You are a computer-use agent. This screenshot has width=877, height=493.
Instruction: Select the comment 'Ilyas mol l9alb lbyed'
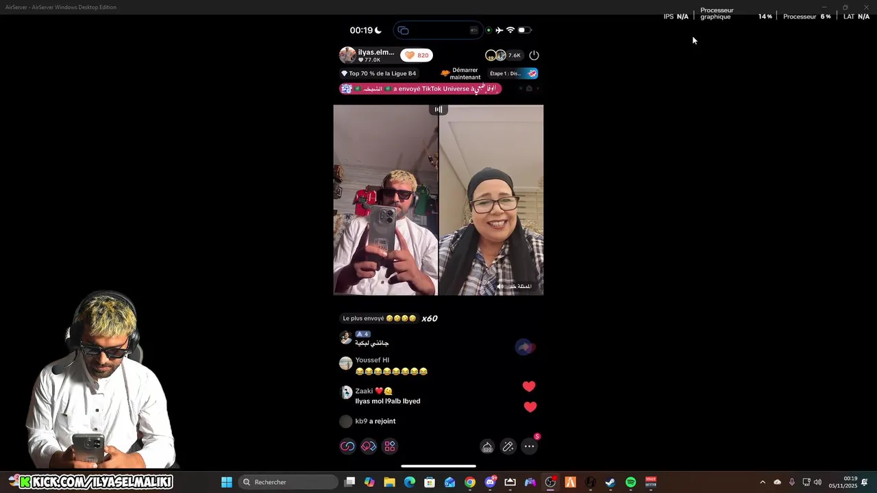point(388,401)
